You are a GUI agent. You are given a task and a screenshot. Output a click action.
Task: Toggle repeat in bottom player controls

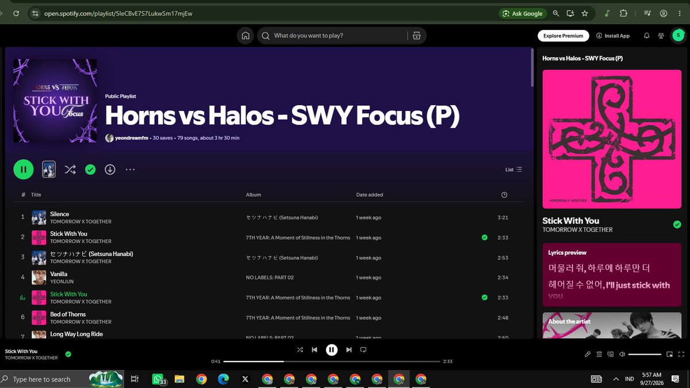[x=363, y=349]
